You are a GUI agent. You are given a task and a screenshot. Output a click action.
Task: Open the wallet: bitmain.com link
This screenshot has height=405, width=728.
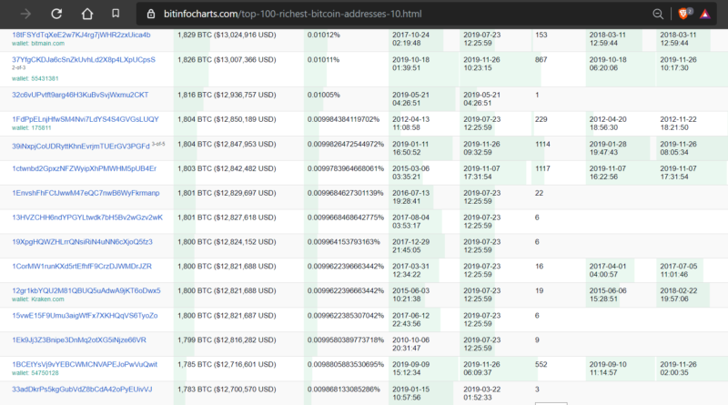coord(37,44)
